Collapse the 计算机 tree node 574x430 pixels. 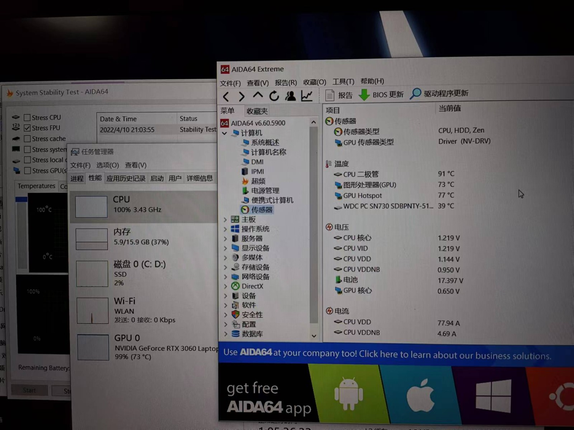pos(225,133)
